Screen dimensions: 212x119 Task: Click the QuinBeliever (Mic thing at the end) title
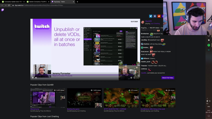point(153,109)
